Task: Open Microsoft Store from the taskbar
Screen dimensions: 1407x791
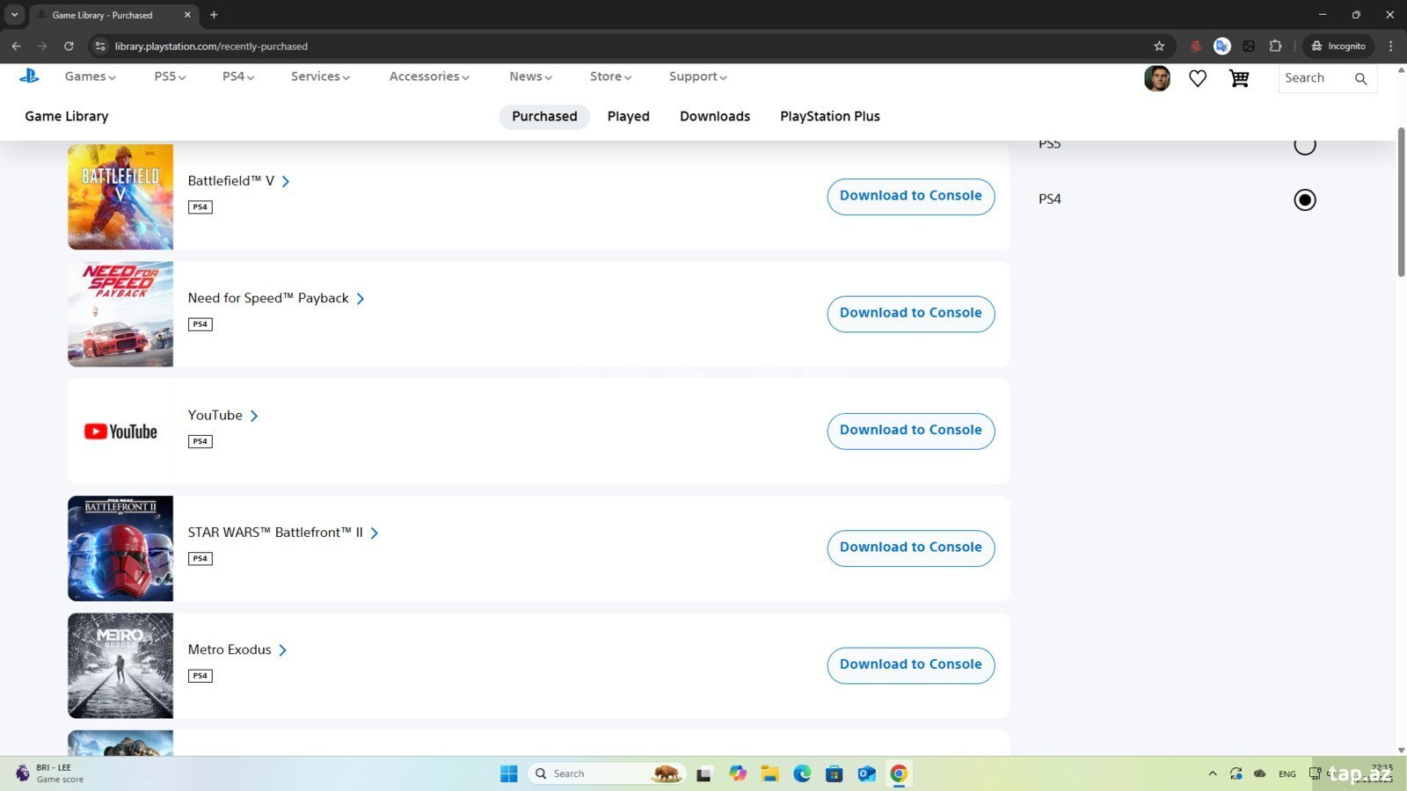Action: [835, 773]
